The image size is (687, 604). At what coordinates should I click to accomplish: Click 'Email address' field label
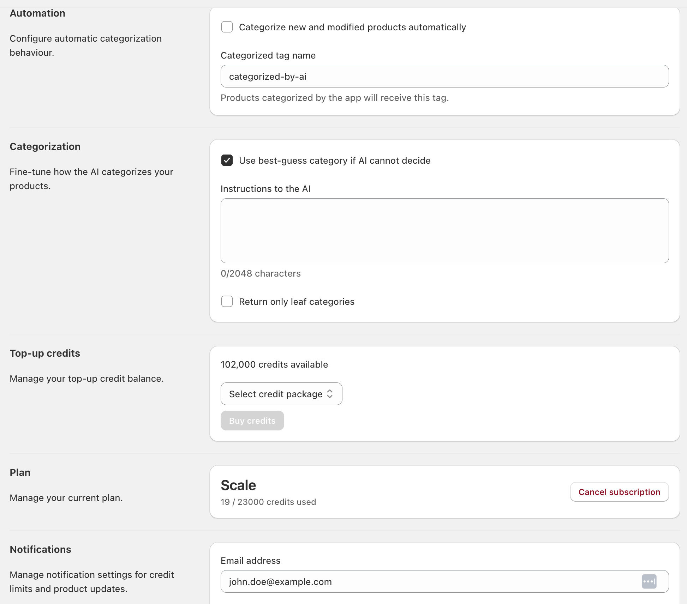pyautogui.click(x=251, y=561)
